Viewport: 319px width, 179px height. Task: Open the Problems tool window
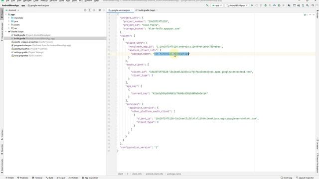pyautogui.click(x=23, y=178)
